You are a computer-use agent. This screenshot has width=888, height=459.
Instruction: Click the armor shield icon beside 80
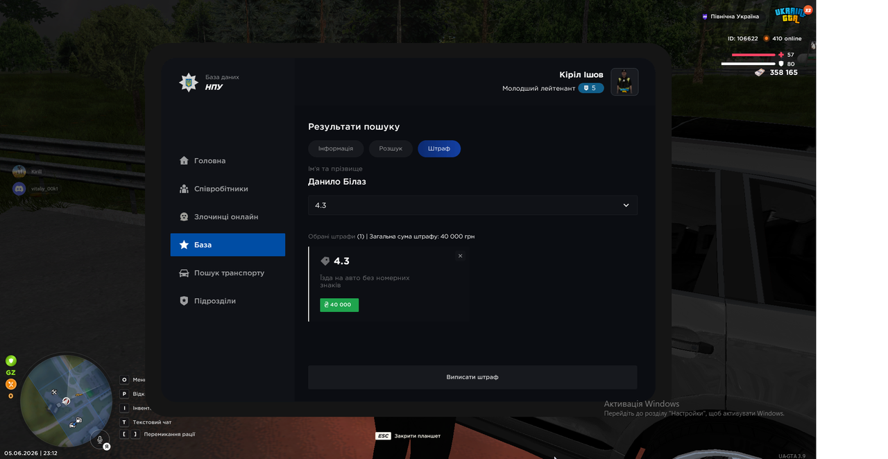coord(781,64)
